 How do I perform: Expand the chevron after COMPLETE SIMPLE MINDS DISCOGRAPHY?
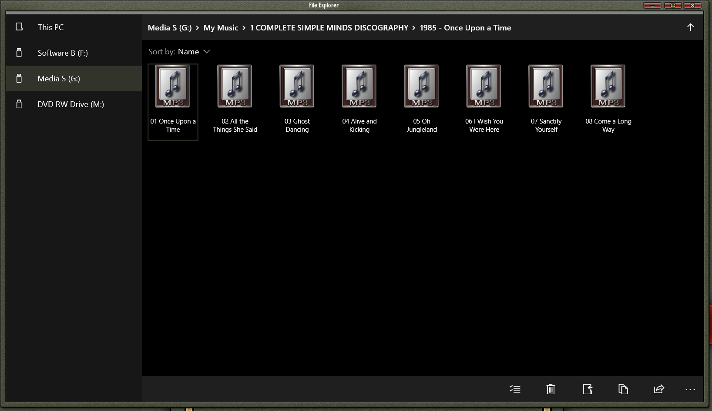[413, 28]
